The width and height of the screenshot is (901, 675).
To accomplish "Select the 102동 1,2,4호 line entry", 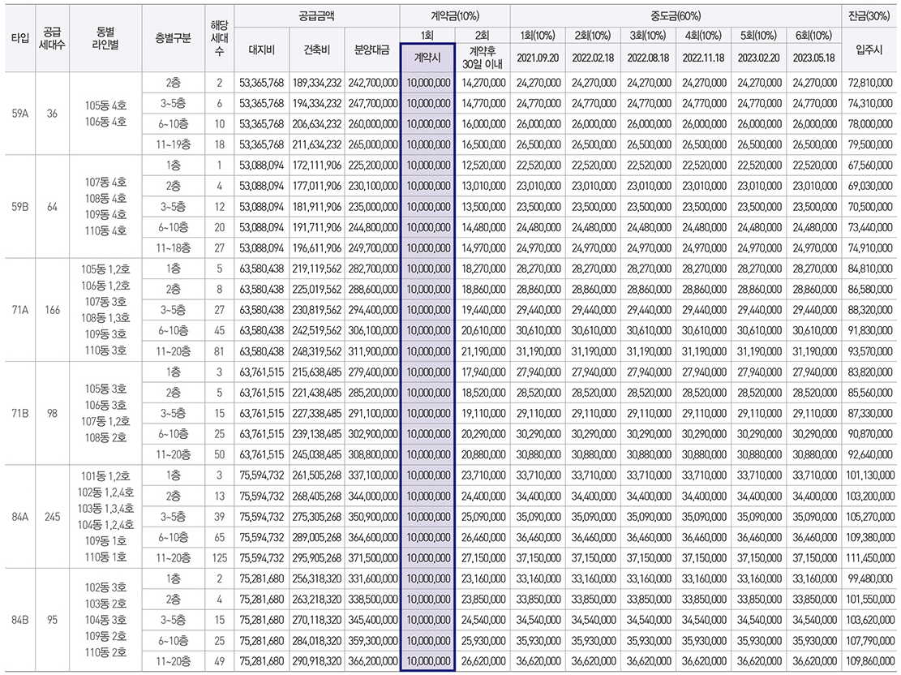I will [x=105, y=492].
